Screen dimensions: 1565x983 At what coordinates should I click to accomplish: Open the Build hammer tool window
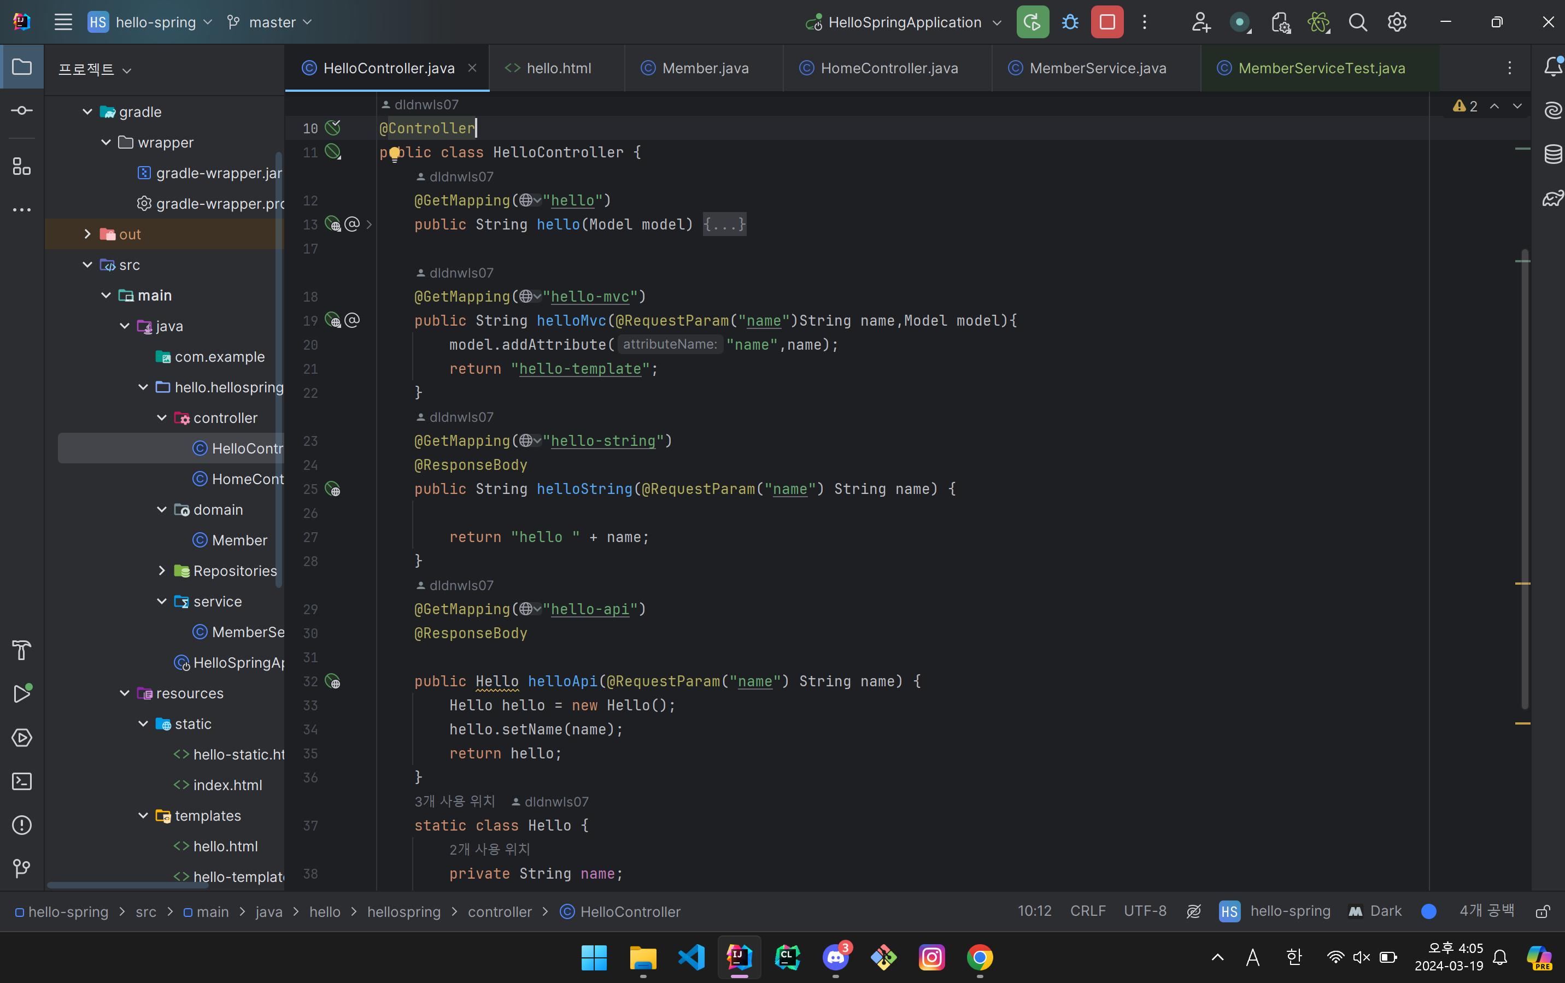22,650
